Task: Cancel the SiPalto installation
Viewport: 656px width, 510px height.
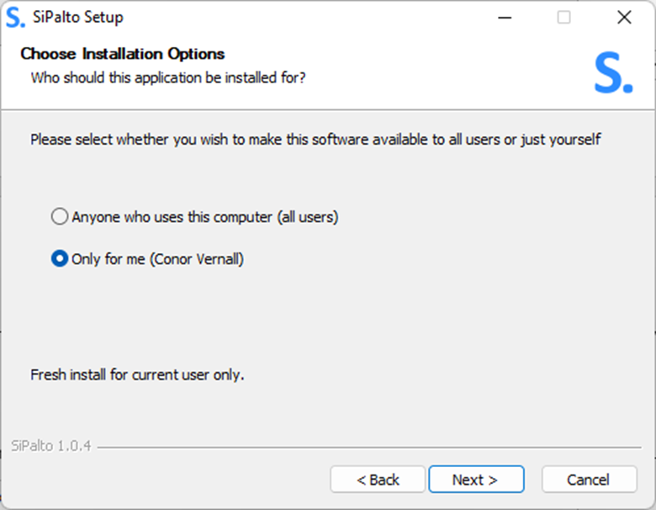Action: click(x=589, y=480)
